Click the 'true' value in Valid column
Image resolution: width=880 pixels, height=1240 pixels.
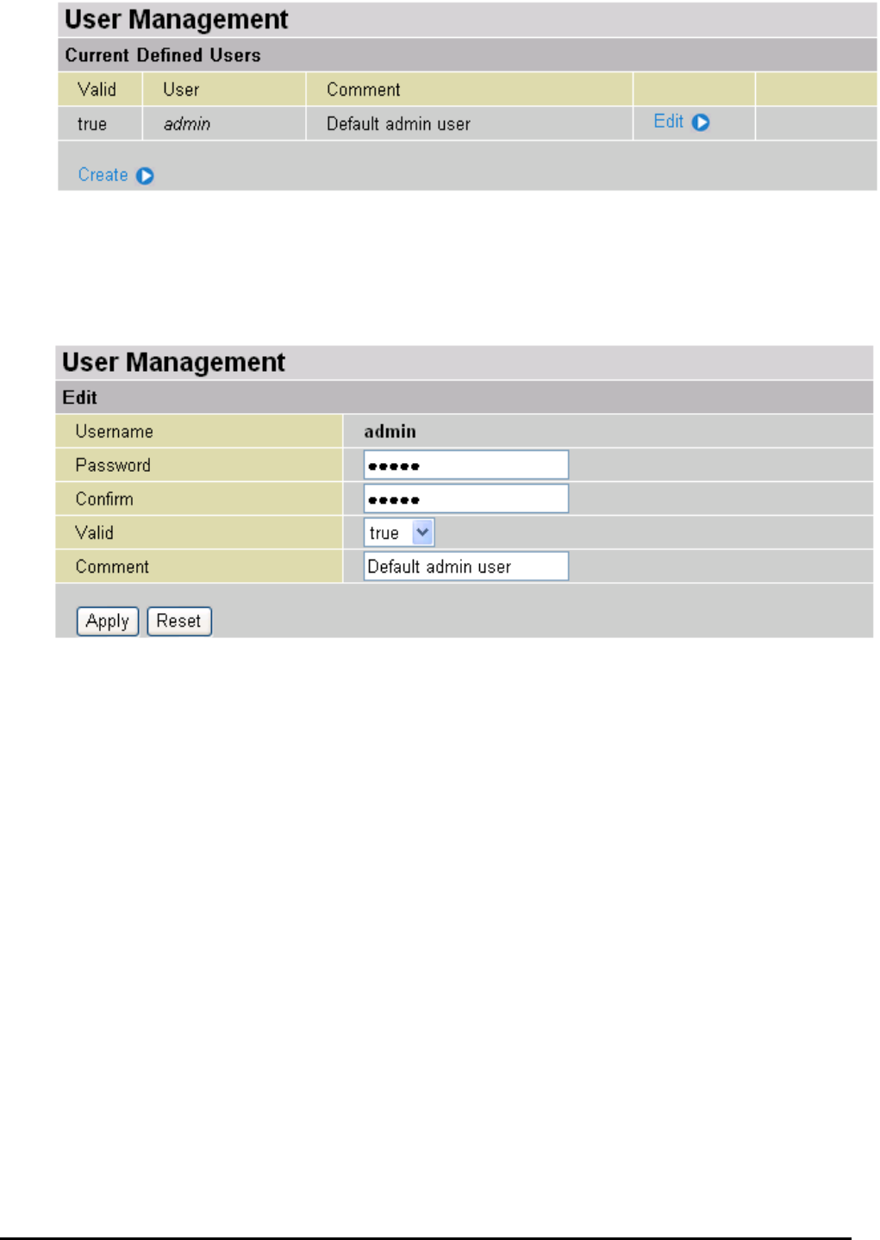pos(92,124)
